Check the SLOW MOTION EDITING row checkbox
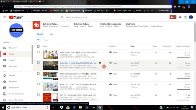Image resolution: width=196 pixels, height=110 pixels. click(x=38, y=84)
